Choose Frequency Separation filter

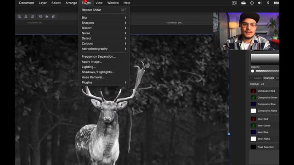(x=104, y=56)
